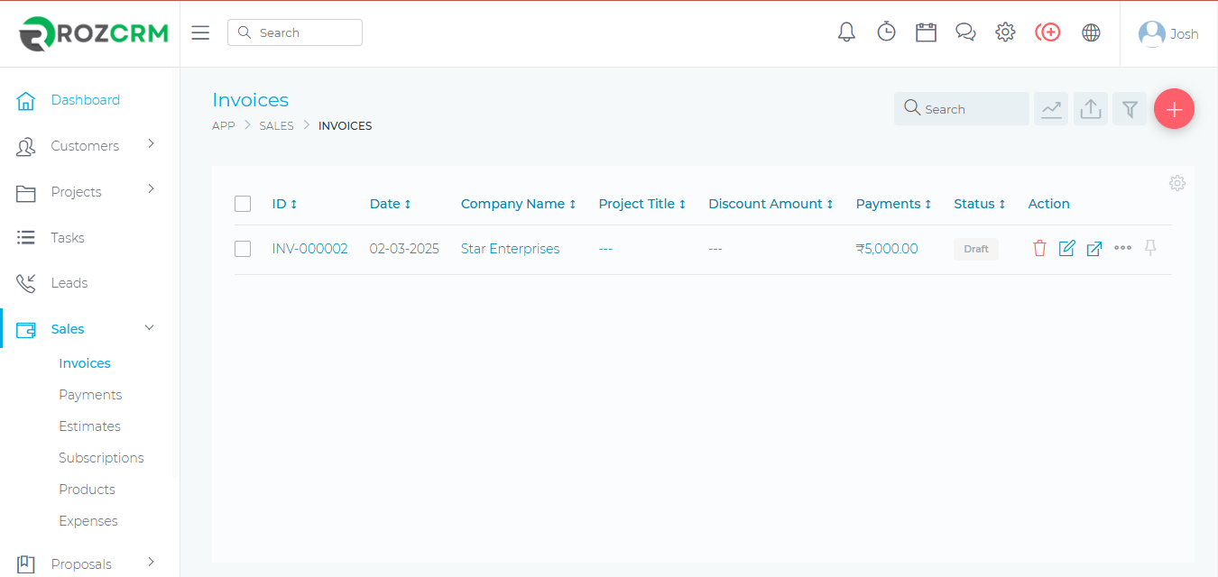Screen dimensions: 1218x577
Task: Open the invoice stats chart icon
Action: (x=1051, y=109)
